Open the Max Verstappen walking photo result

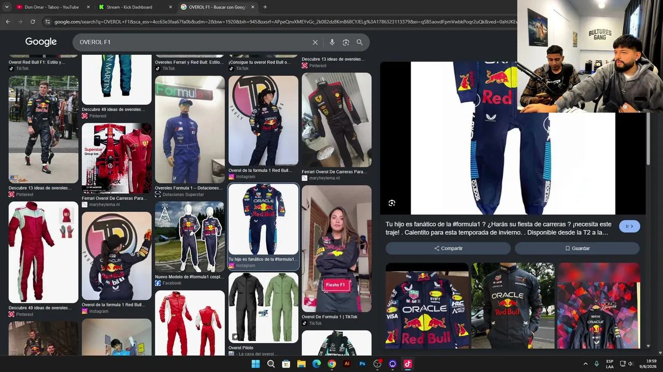tap(44, 130)
